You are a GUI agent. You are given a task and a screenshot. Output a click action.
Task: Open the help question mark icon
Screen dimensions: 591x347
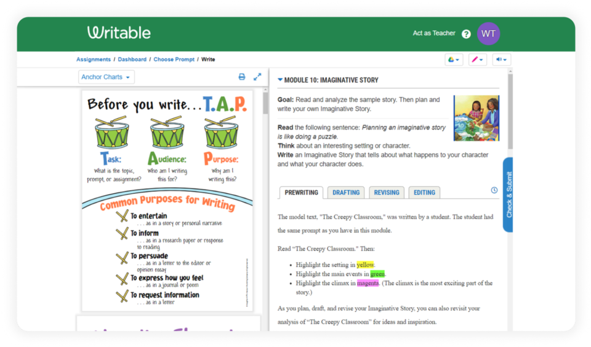(466, 34)
